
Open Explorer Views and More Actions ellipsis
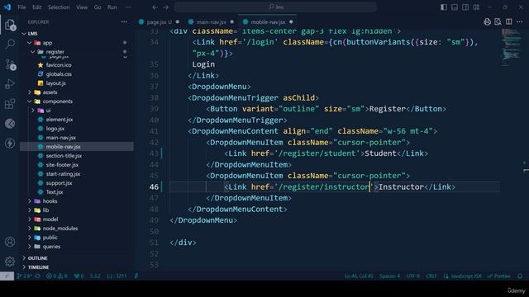[x=124, y=22]
